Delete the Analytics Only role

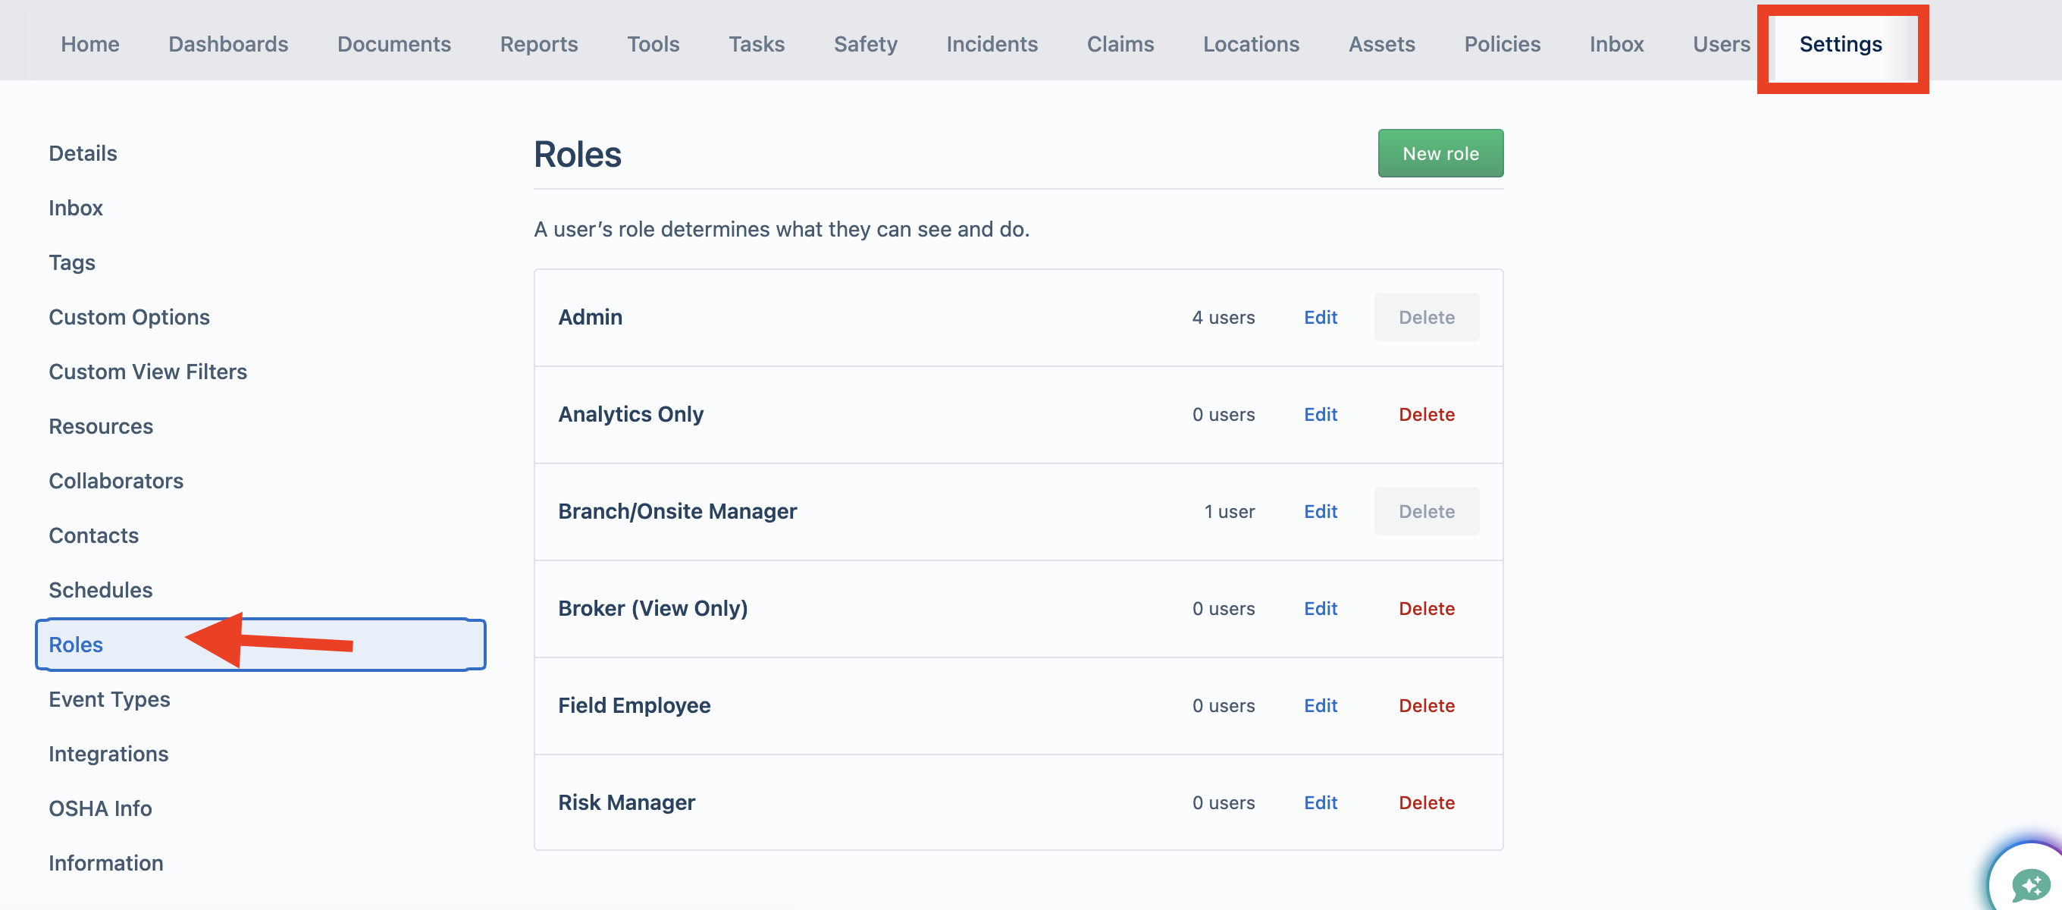[1427, 414]
